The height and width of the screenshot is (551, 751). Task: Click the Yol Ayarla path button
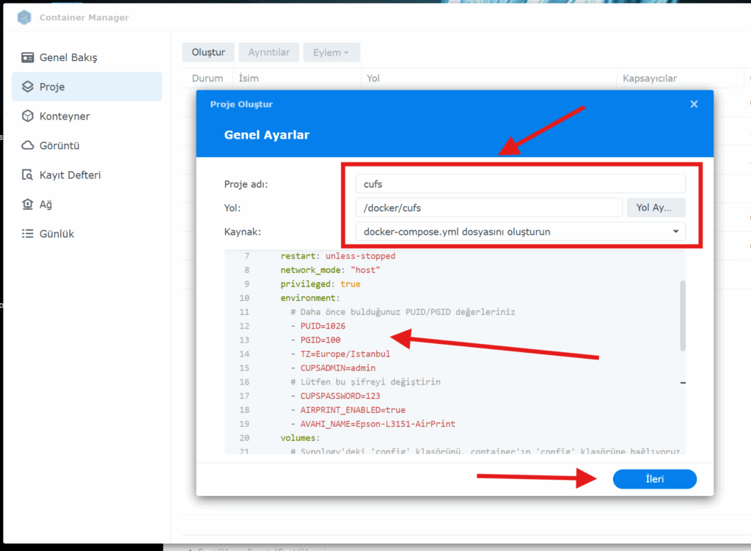(x=656, y=208)
